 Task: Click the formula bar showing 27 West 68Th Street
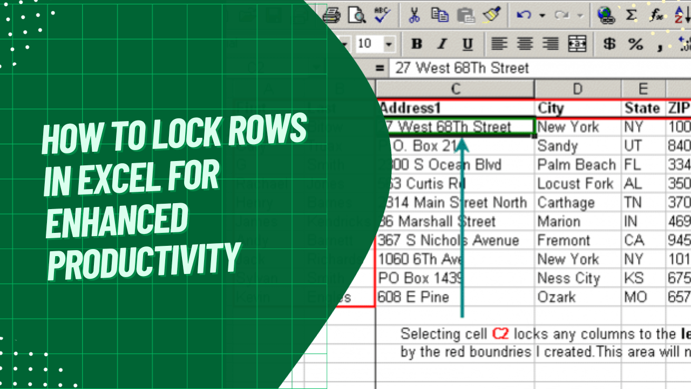(x=475, y=68)
